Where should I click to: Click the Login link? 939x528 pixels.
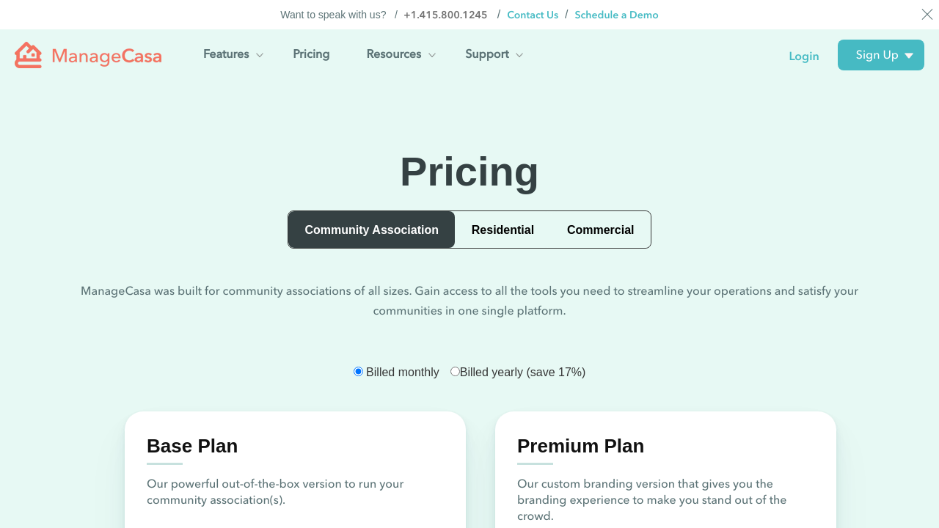[x=804, y=56]
